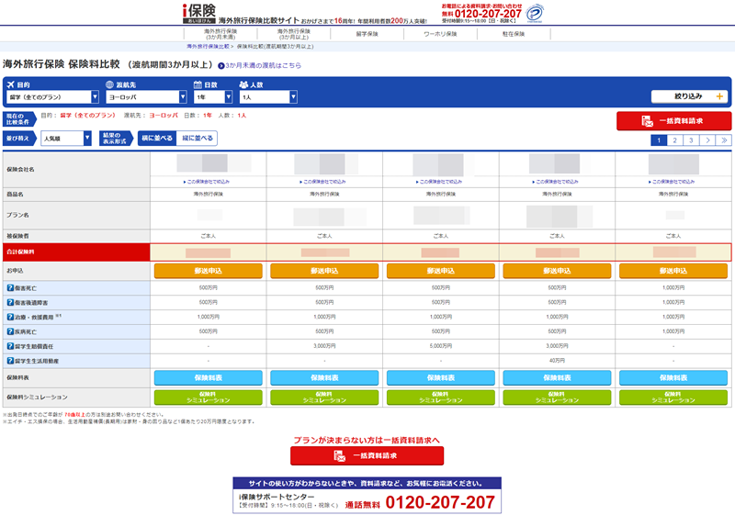Click the calendar icon beside 日数
The height and width of the screenshot is (515, 735).
198,84
